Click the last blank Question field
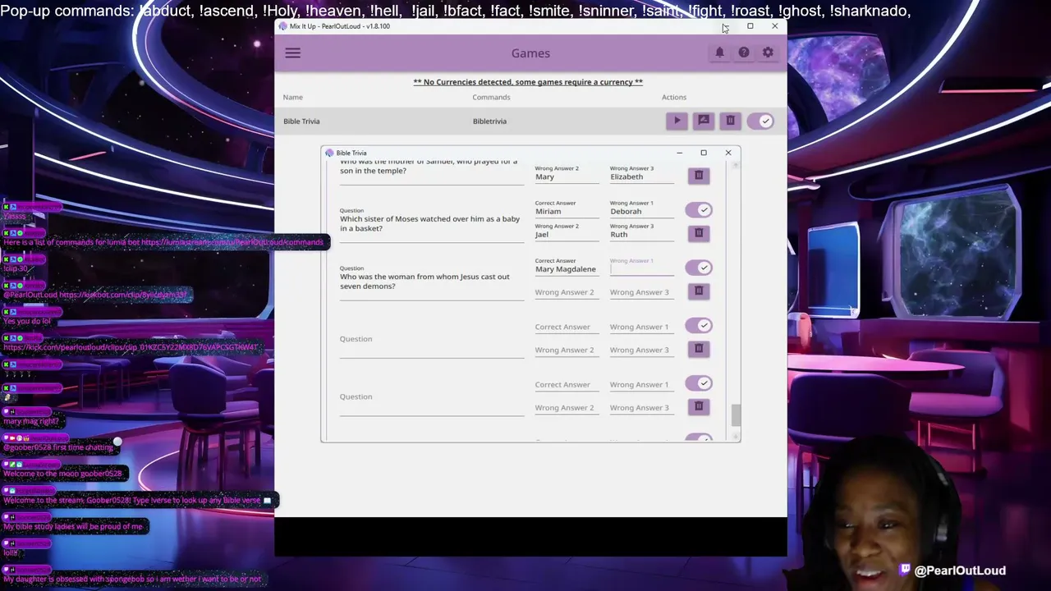 click(x=431, y=397)
